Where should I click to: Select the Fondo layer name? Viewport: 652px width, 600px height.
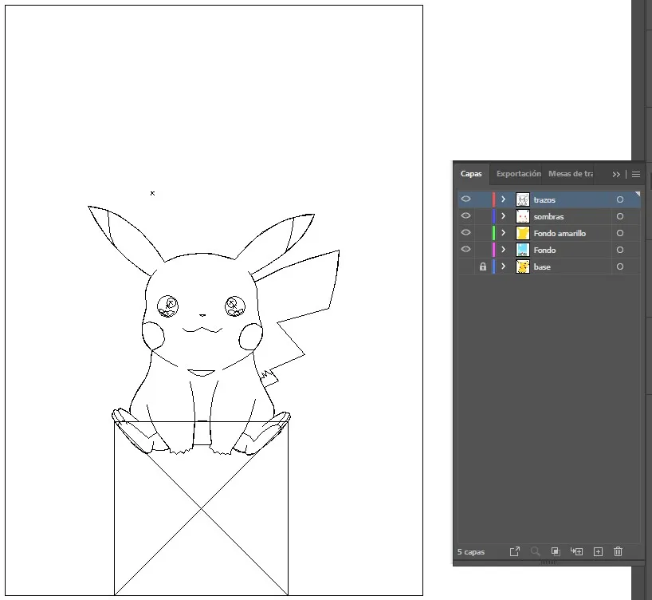coord(544,250)
